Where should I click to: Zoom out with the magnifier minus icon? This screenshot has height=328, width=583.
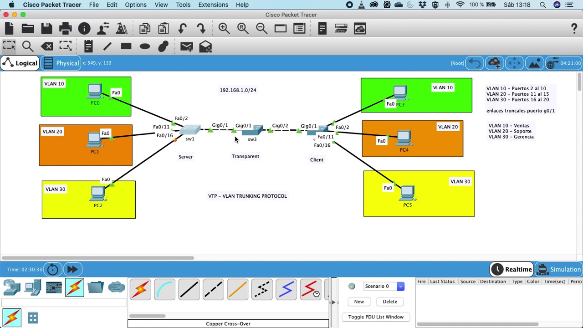click(261, 29)
